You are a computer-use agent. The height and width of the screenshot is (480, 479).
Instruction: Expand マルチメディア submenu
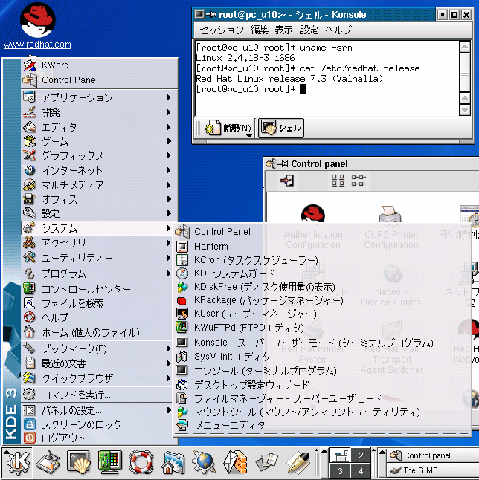click(99, 185)
